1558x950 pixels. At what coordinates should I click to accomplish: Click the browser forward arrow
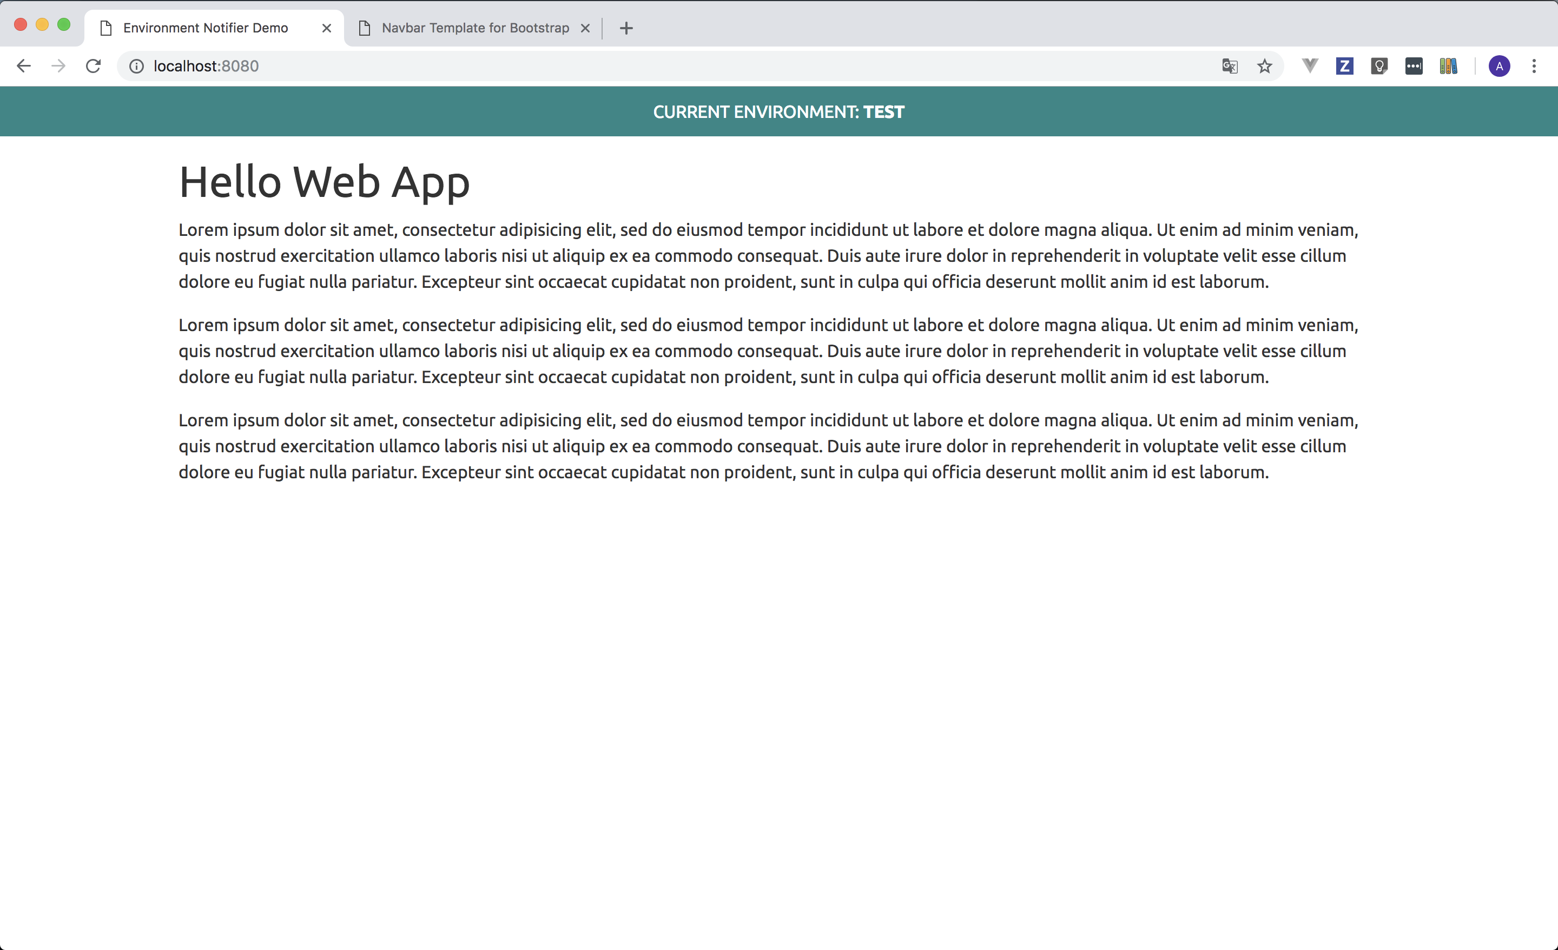point(58,66)
